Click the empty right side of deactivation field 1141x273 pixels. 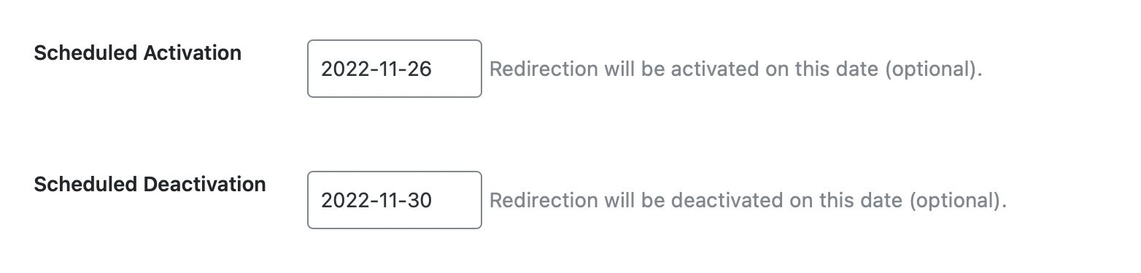click(457, 200)
